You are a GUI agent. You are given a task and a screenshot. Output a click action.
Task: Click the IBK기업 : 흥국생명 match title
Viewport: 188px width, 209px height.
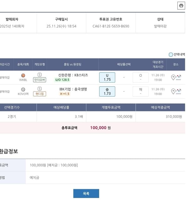pyautogui.click(x=73, y=89)
